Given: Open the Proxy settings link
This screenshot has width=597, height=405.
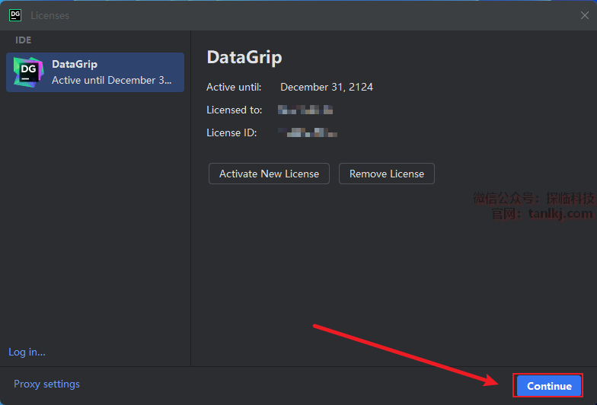Looking at the screenshot, I should [x=47, y=384].
